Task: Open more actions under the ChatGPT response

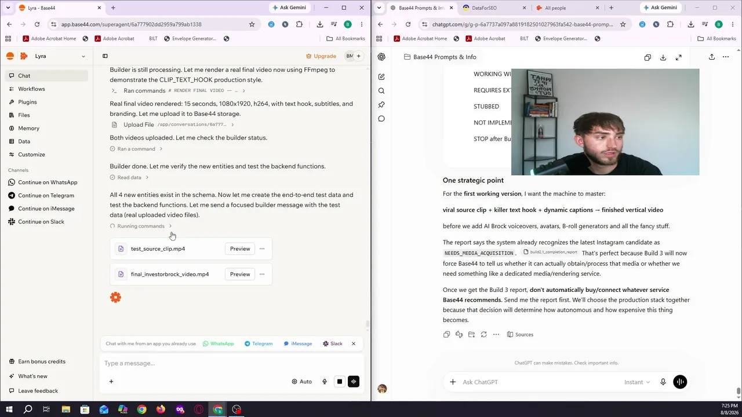Action: [496, 334]
